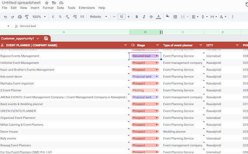This screenshot has height=154, width=248.
Task: Undo the last action
Action: (x=5, y=17)
